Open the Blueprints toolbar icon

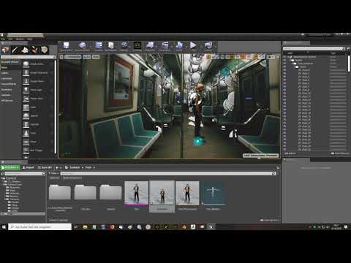click(150, 46)
